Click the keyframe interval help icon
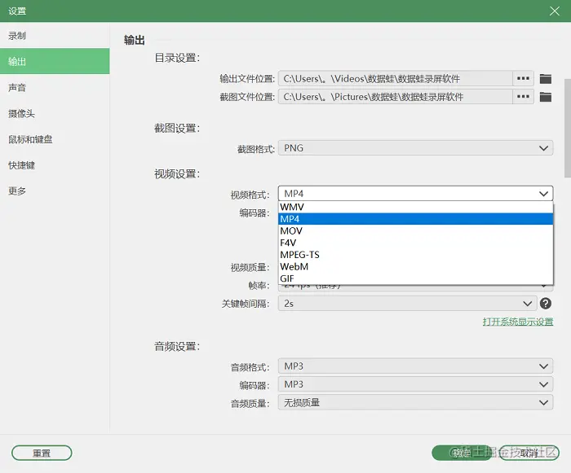571x473 pixels. 545,303
